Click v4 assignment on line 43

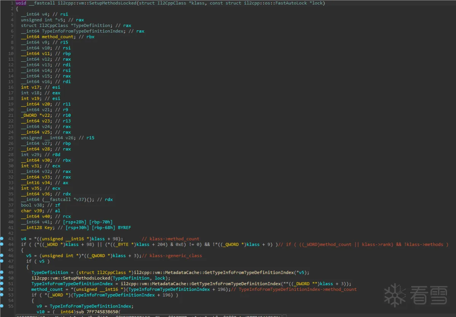click(x=24, y=239)
